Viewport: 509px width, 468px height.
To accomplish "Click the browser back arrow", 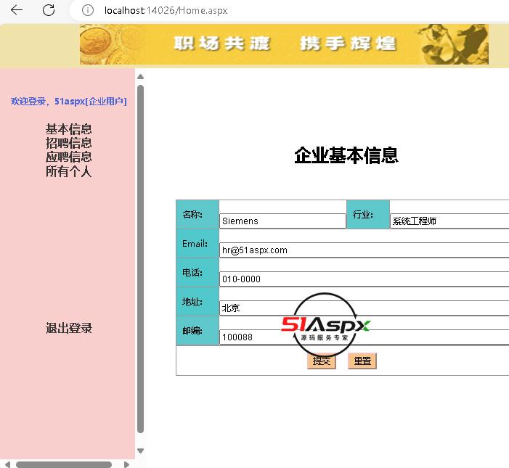I will [17, 10].
